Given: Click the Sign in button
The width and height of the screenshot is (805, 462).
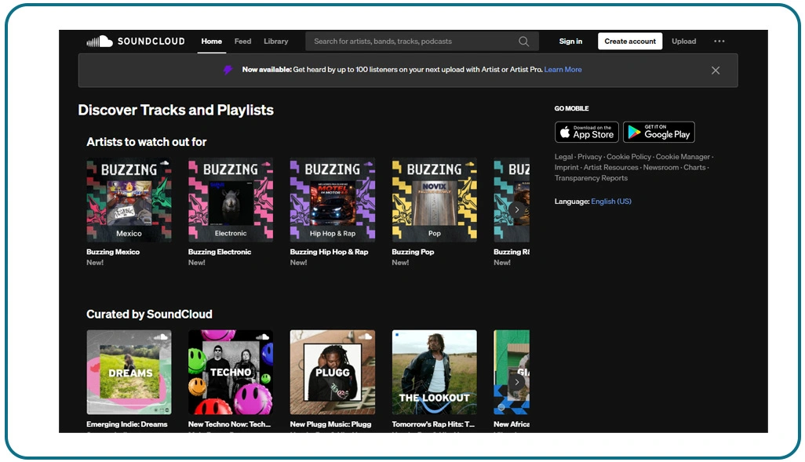Looking at the screenshot, I should tap(570, 42).
